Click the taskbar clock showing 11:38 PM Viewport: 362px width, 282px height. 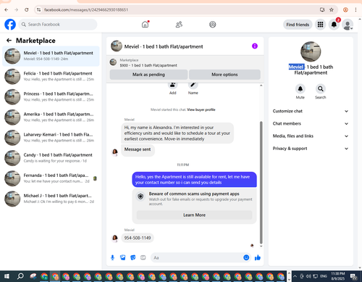click(x=338, y=276)
